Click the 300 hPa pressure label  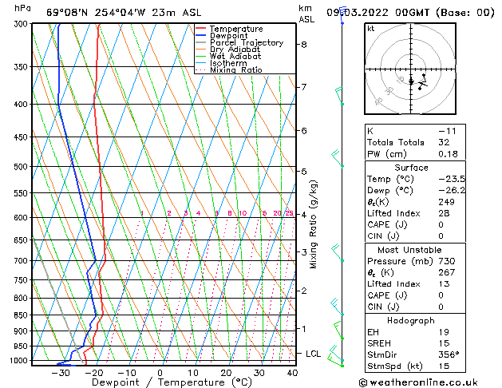(22, 24)
